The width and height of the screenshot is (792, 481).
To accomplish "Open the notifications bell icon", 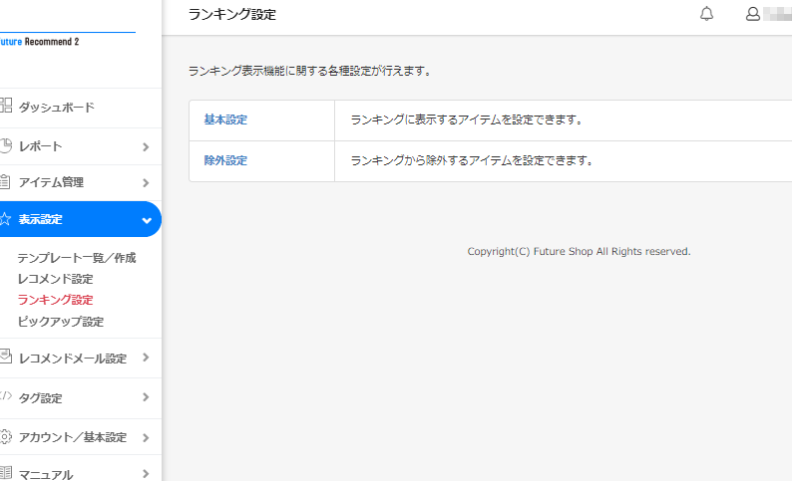I will pos(706,14).
